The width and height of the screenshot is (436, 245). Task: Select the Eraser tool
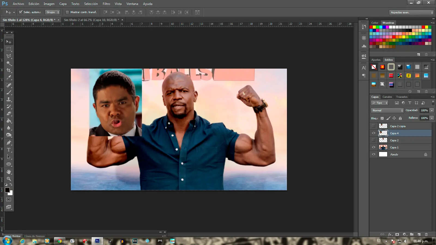pos(9,114)
